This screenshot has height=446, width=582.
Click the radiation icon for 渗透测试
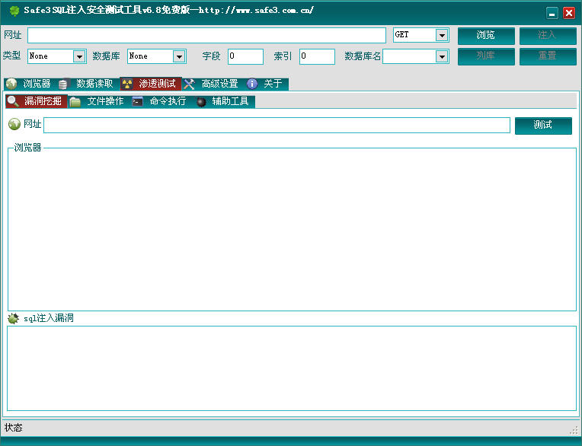click(x=127, y=84)
